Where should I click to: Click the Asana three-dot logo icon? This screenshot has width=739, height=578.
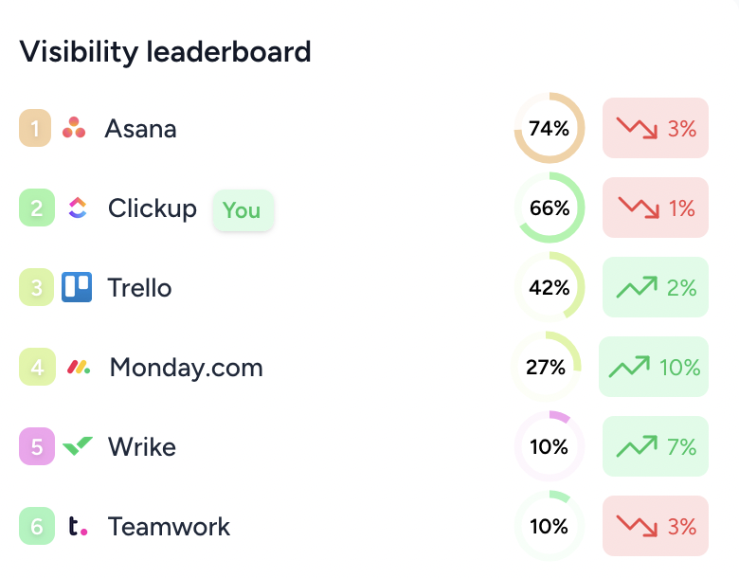74,128
